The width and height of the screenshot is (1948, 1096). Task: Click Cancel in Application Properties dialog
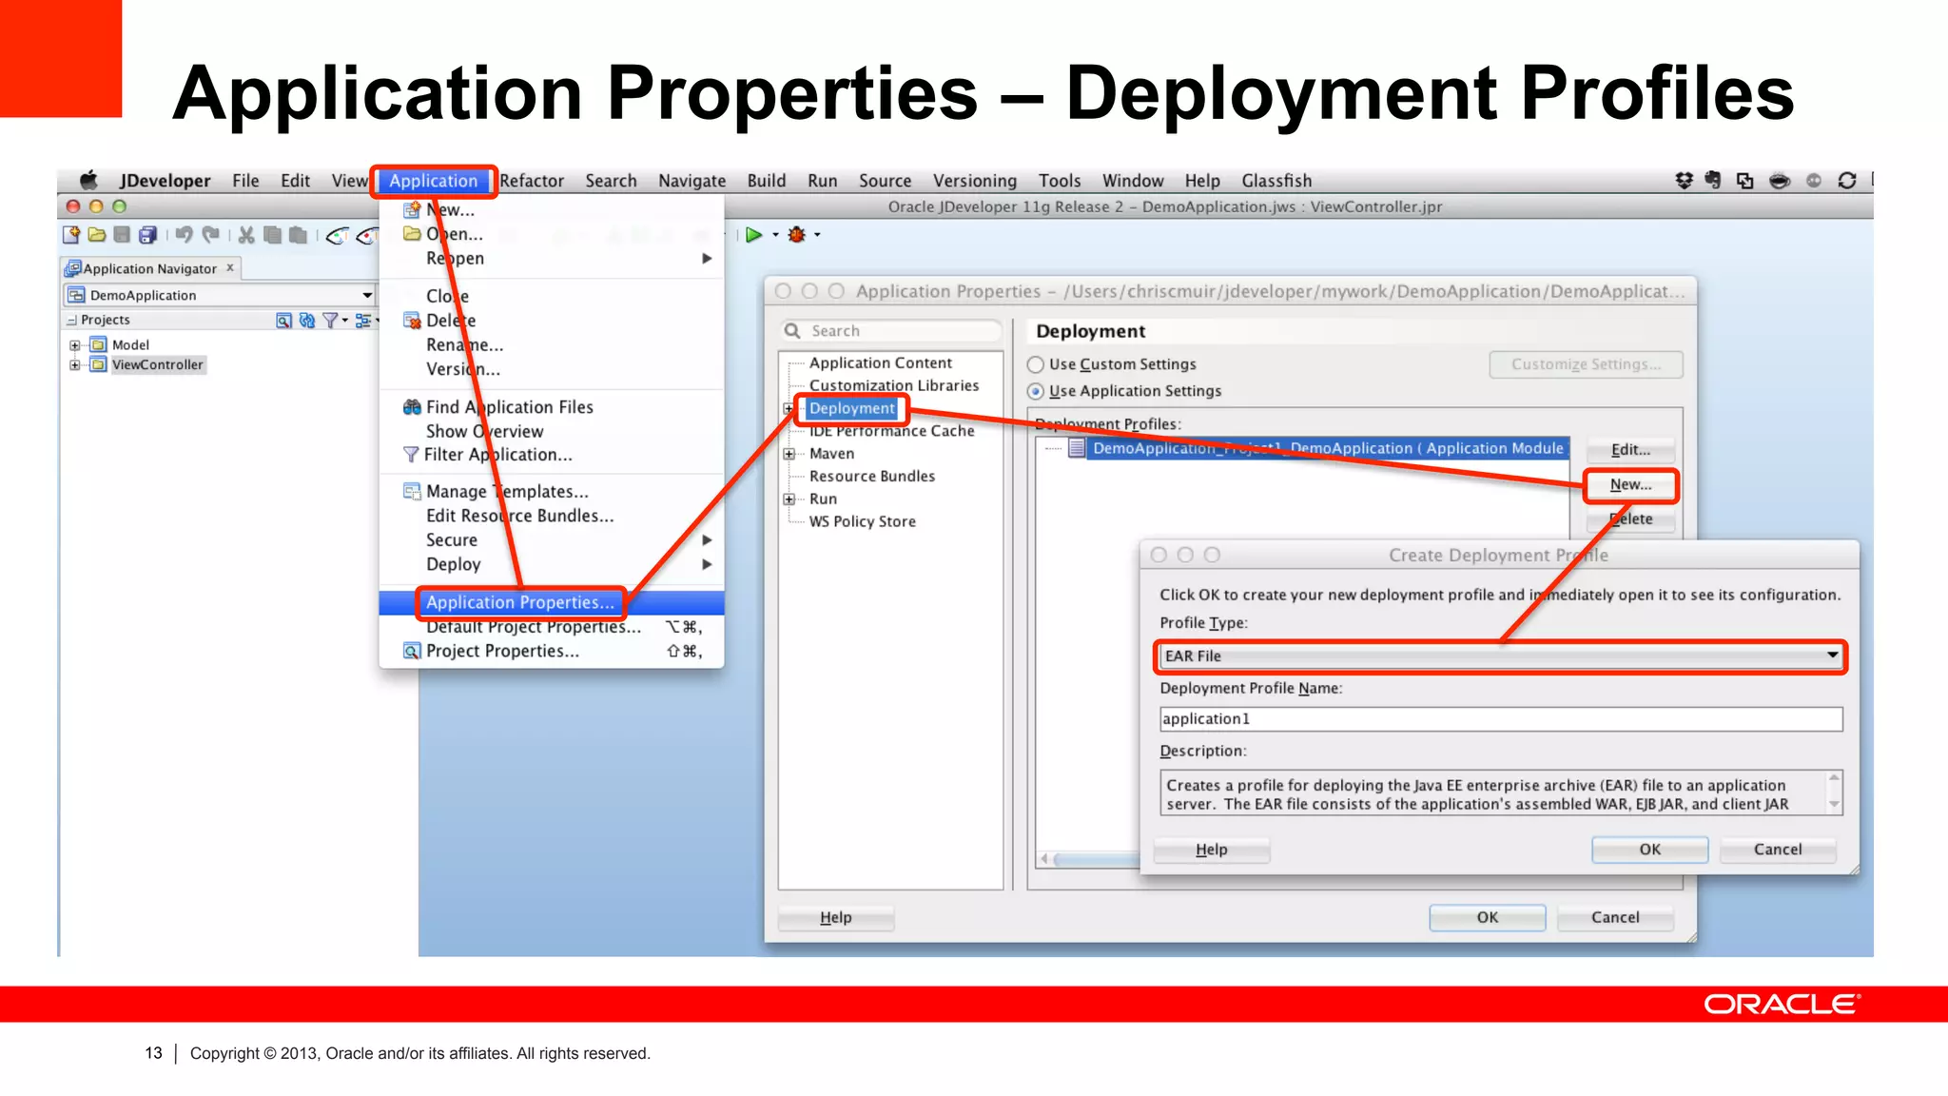pyautogui.click(x=1615, y=917)
